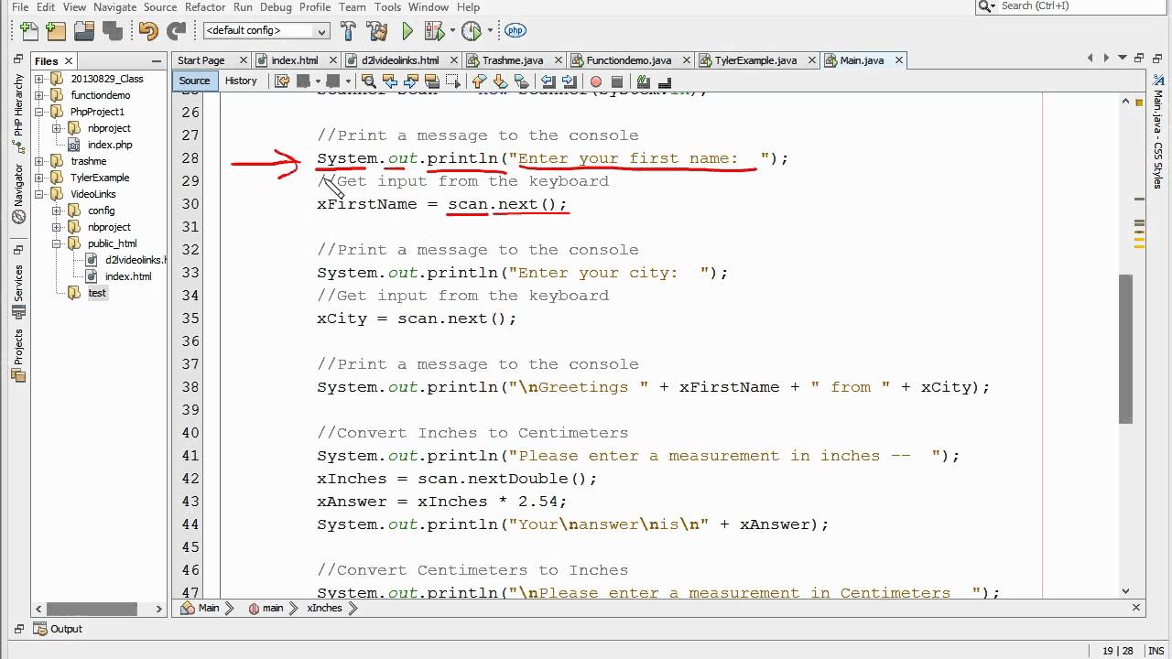The width and height of the screenshot is (1172, 659).
Task: Stop macro recording square icon
Action: (x=617, y=81)
